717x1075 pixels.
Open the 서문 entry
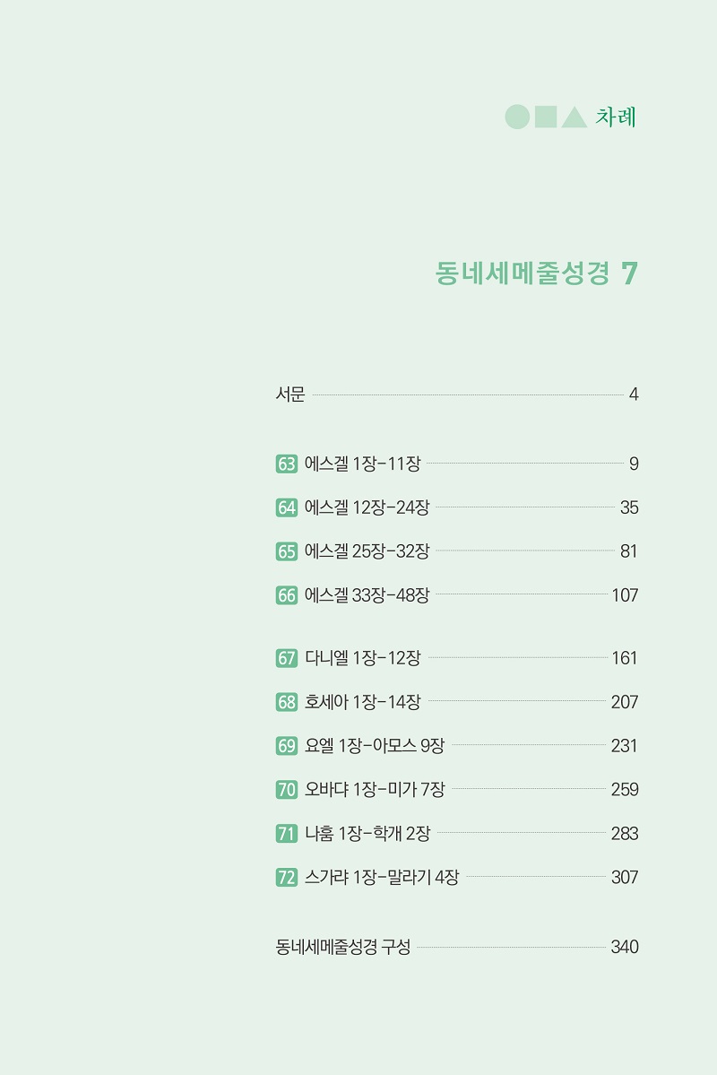tap(456, 394)
